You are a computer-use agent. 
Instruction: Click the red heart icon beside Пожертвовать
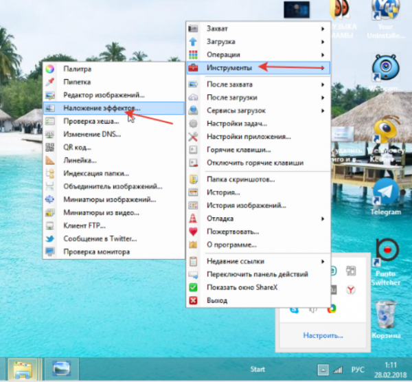pyautogui.click(x=193, y=232)
